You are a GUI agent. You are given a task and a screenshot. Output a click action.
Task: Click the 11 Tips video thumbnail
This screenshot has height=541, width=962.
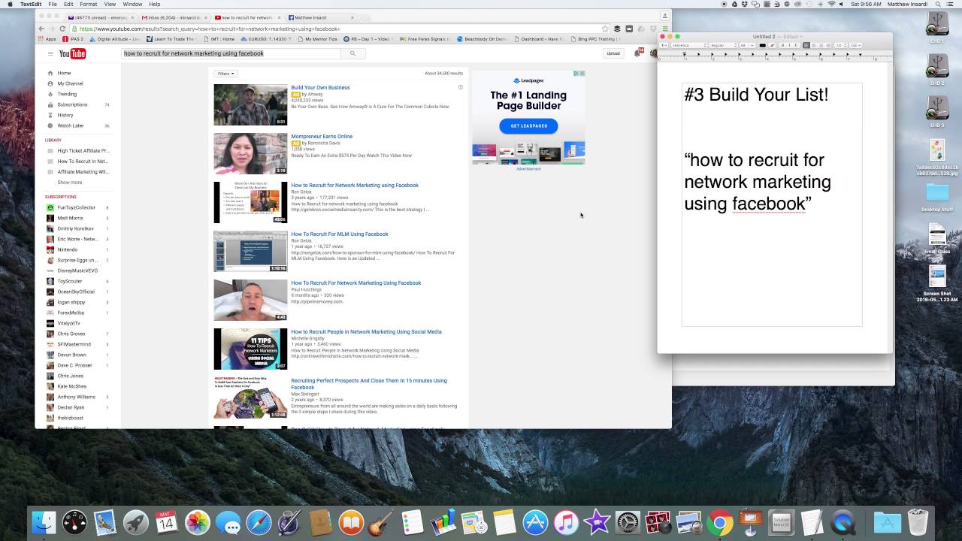point(250,349)
